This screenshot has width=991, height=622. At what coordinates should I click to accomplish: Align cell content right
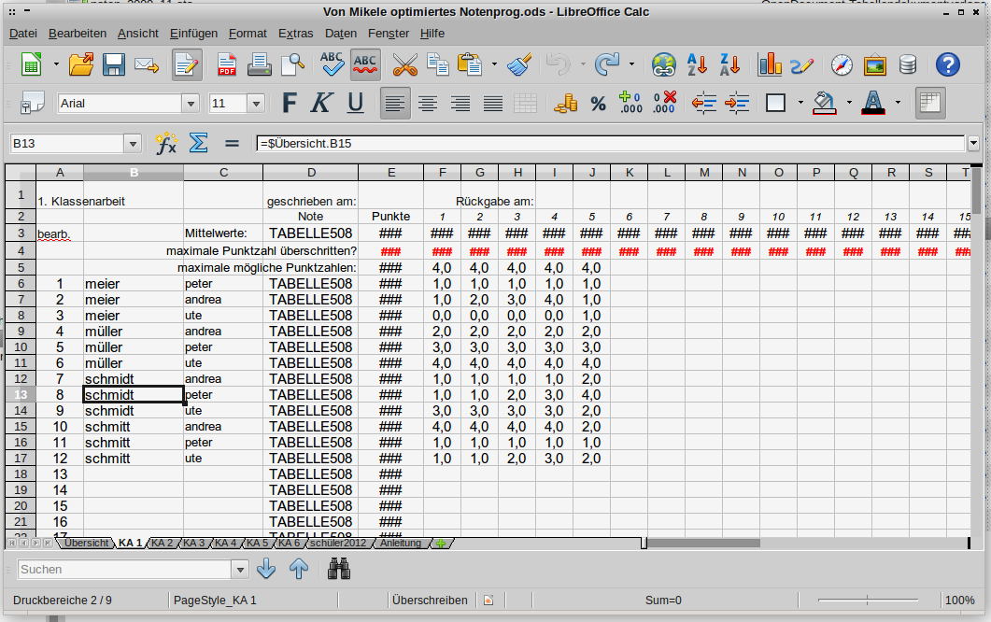[x=460, y=103]
